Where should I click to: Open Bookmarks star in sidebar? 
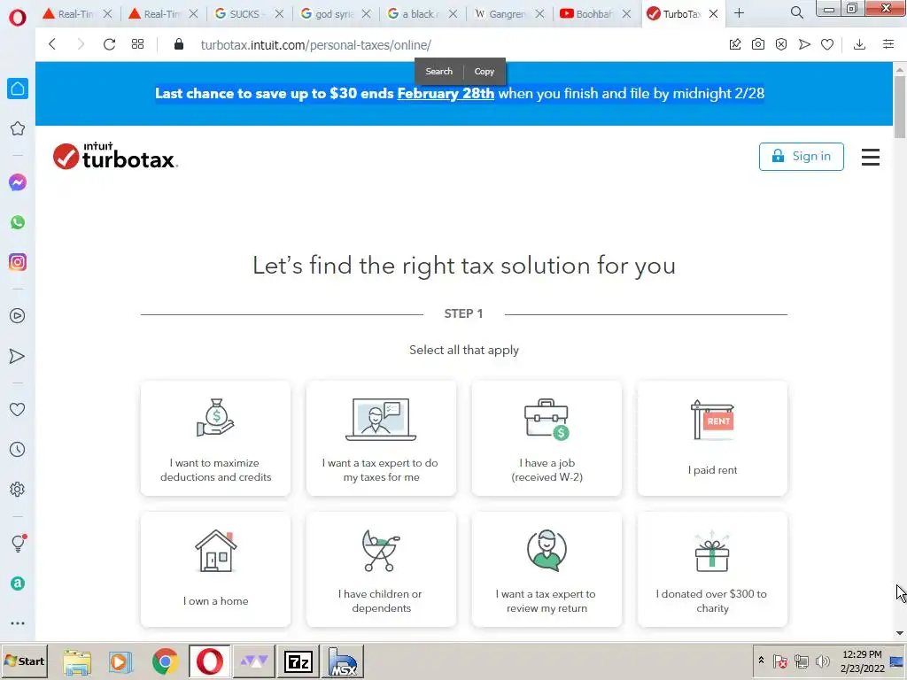pyautogui.click(x=18, y=128)
